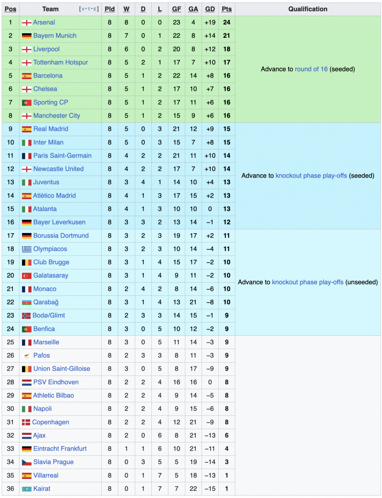Click the French flag beside Paris Saint-Germain
This screenshot has height=498, width=382.
[27, 156]
